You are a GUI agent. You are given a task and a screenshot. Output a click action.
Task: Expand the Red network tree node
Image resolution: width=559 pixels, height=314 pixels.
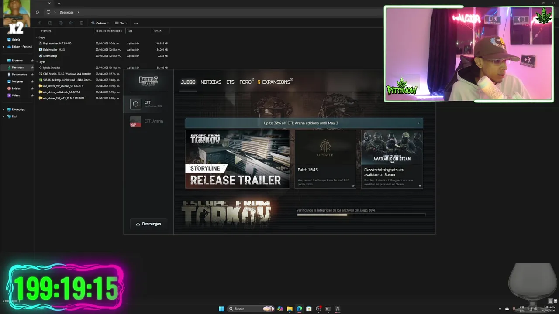coord(4,116)
